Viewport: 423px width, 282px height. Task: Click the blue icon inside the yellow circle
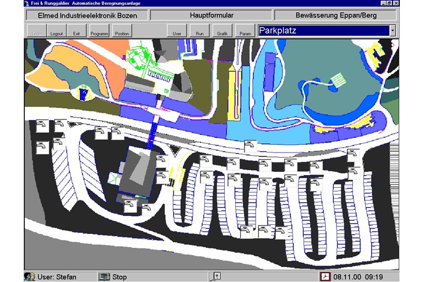(84, 95)
